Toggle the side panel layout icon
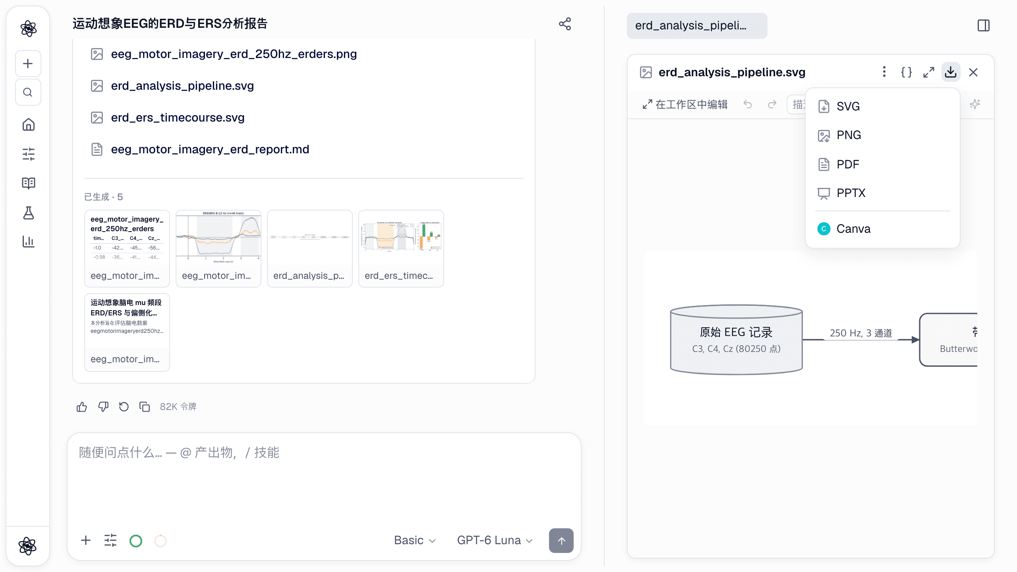 [984, 25]
